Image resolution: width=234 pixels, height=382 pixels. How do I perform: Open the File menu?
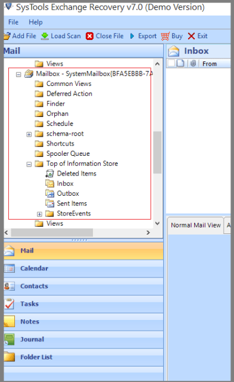tap(13, 22)
